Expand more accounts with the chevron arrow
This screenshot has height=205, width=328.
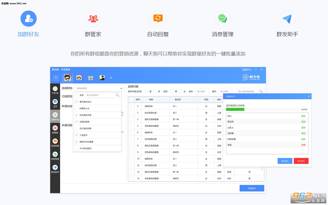tap(111, 78)
